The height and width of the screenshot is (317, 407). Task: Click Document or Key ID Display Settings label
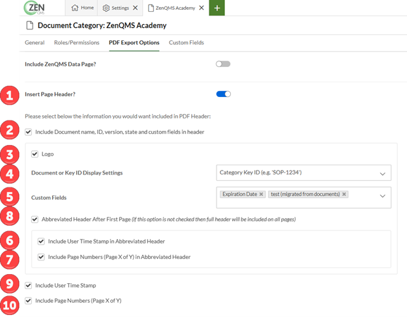tap(77, 172)
